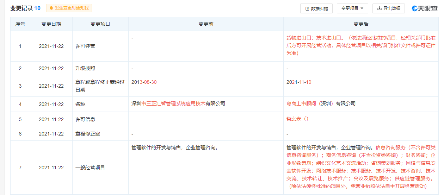This screenshot has width=444, height=195.
Task: Select 章程或章程修正案通过日期 cell
Action: 100,86
